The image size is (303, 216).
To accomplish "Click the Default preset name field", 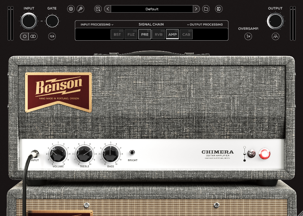I will [152, 9].
